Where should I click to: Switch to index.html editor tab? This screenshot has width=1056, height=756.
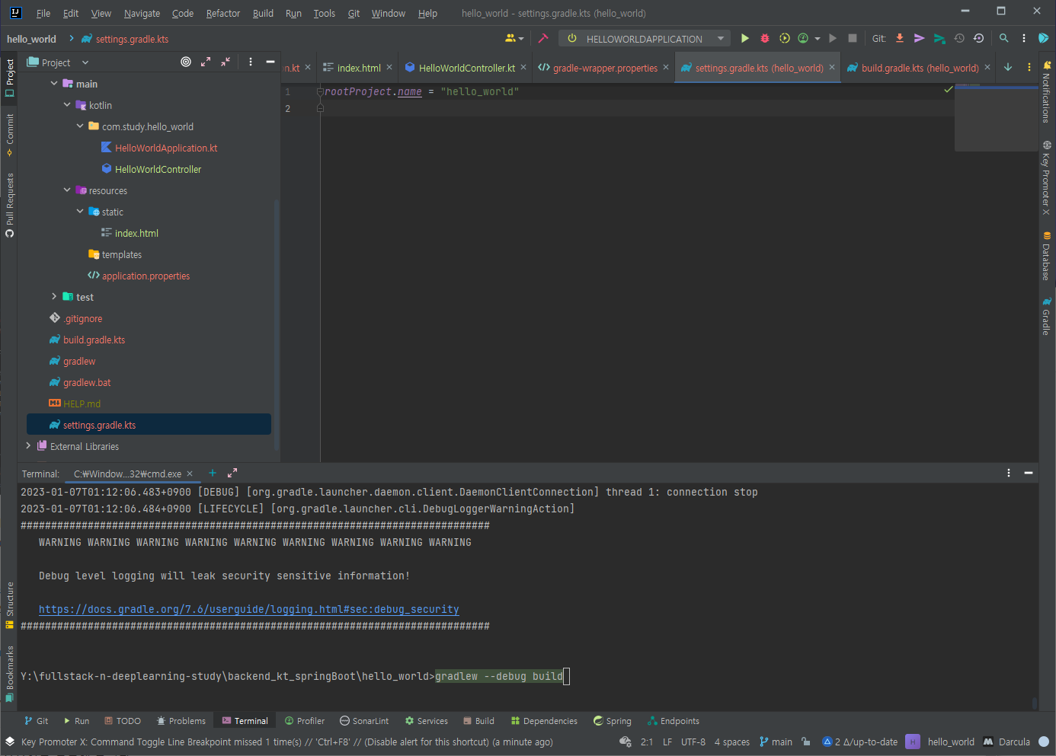pos(359,68)
